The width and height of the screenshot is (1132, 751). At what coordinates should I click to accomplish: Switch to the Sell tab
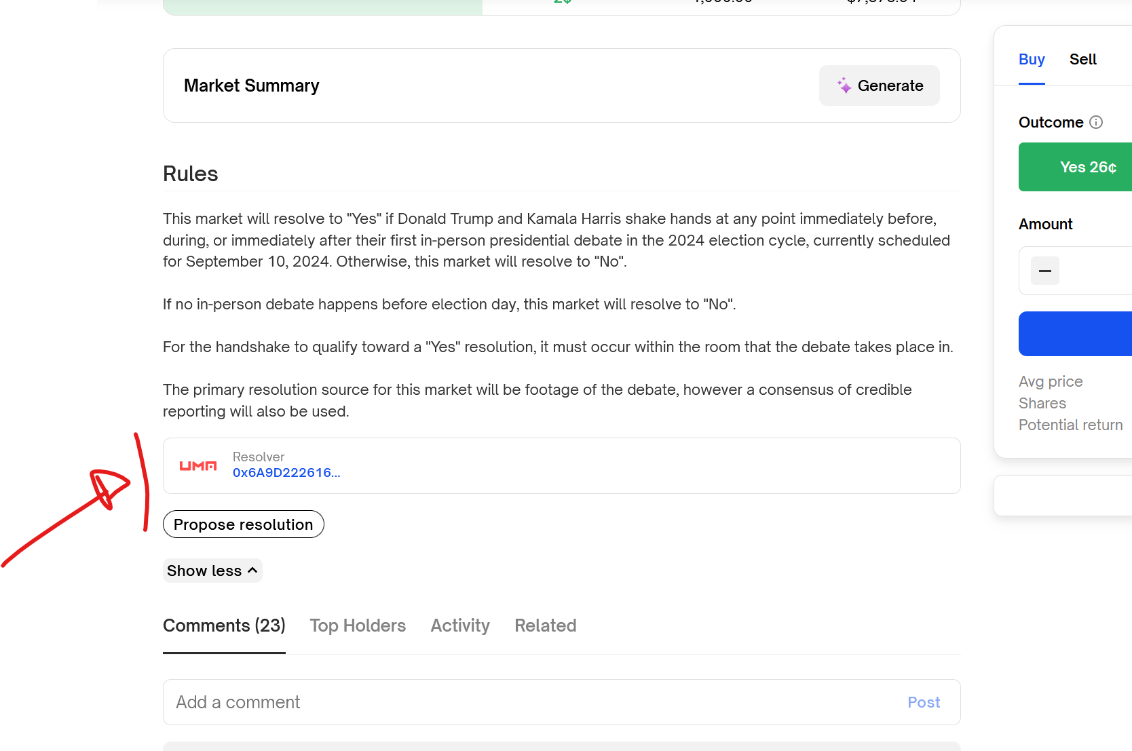tap(1082, 60)
